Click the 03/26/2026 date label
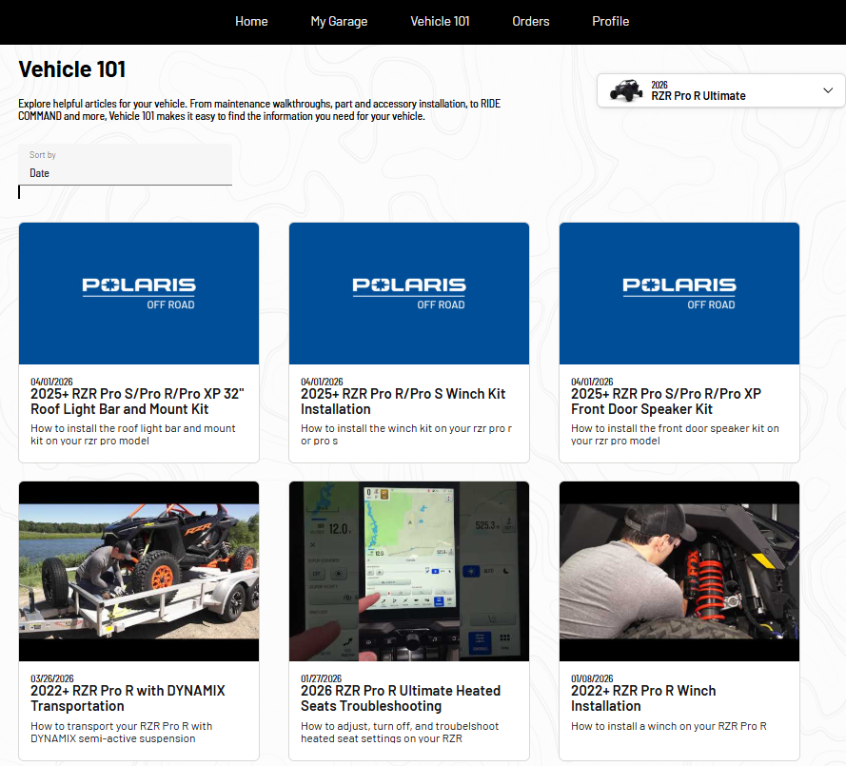This screenshot has height=766, width=846. [51, 678]
